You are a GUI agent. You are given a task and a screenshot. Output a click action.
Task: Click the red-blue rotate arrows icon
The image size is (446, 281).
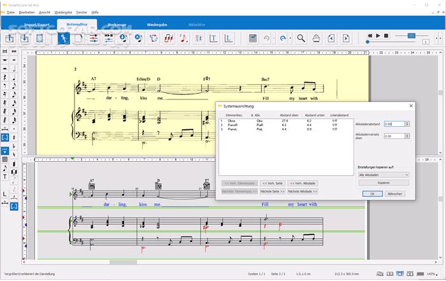coord(154,38)
